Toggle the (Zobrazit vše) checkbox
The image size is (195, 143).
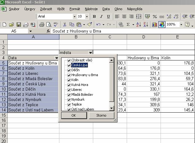click(x=69, y=60)
